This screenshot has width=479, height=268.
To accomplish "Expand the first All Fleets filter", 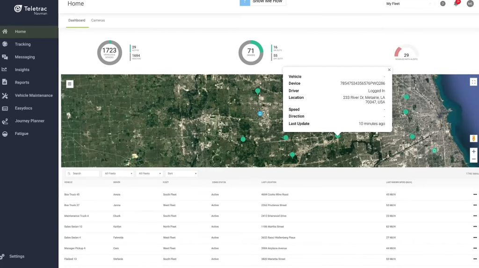I will 118,173.
